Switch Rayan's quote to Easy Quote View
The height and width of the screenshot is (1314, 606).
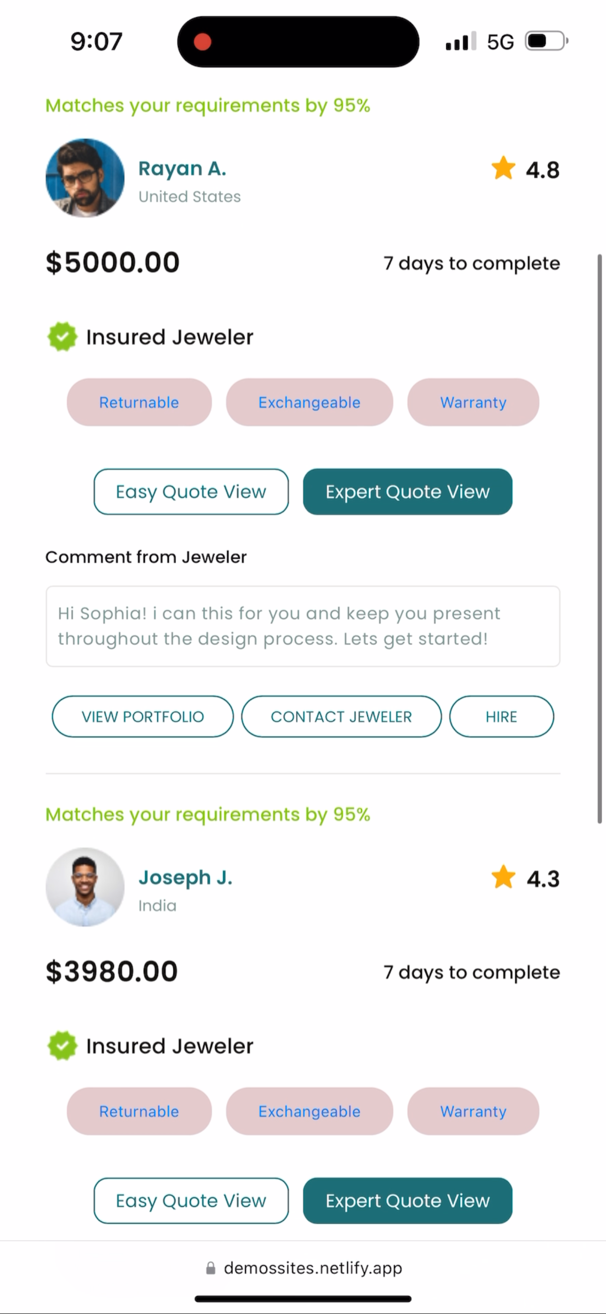pos(191,492)
